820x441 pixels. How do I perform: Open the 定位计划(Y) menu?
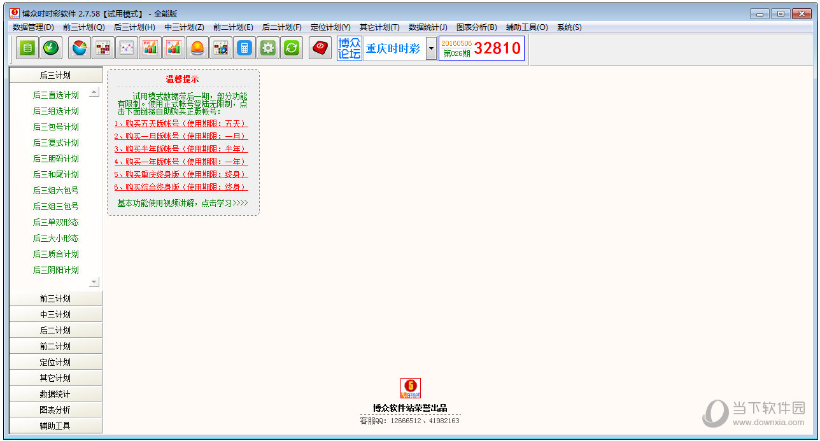(330, 27)
